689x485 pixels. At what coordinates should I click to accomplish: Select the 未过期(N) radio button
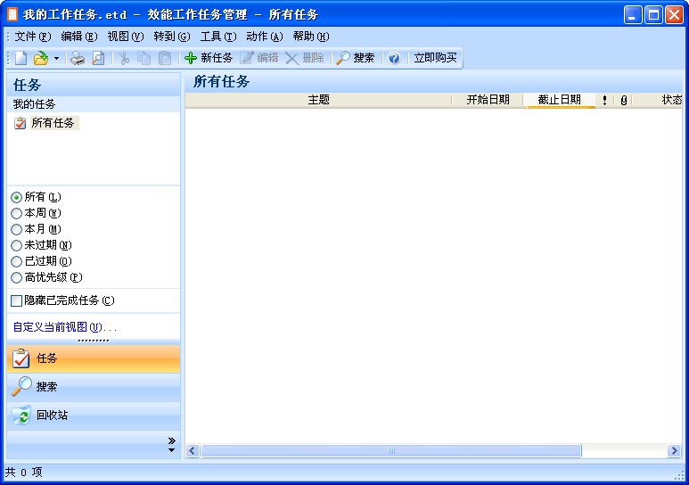point(16,245)
